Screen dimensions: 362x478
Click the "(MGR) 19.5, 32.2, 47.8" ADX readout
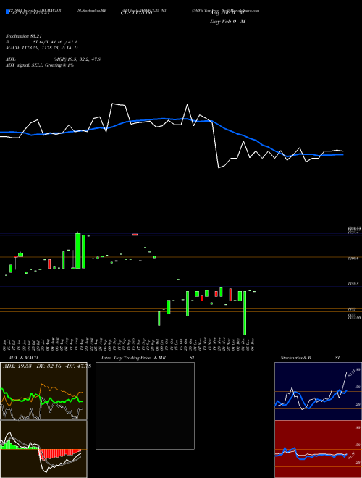click(76, 59)
